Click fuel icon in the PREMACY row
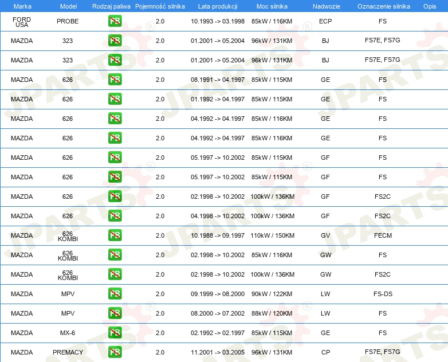 coord(115,352)
